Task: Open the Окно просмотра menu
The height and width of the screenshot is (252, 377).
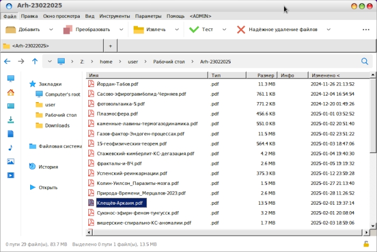Action: pos(61,16)
